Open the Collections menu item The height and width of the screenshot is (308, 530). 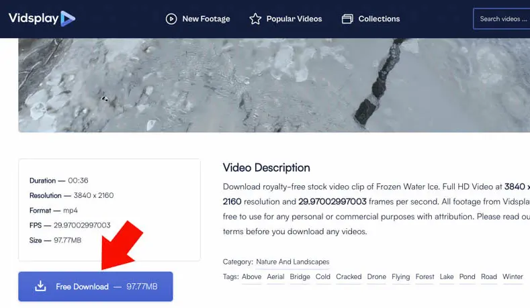[371, 19]
